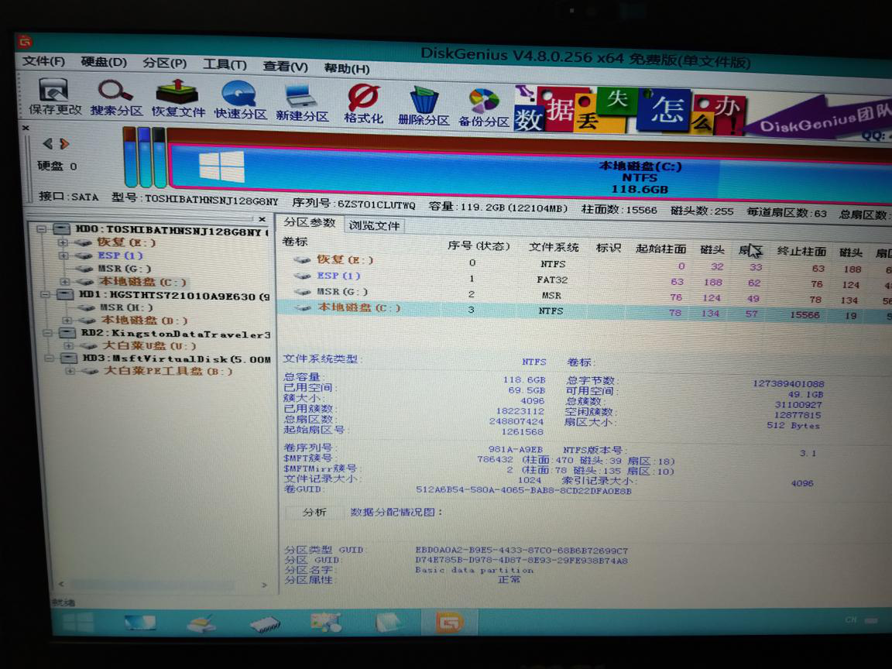
Task: Click the 文件系统 column header
Action: [554, 247]
